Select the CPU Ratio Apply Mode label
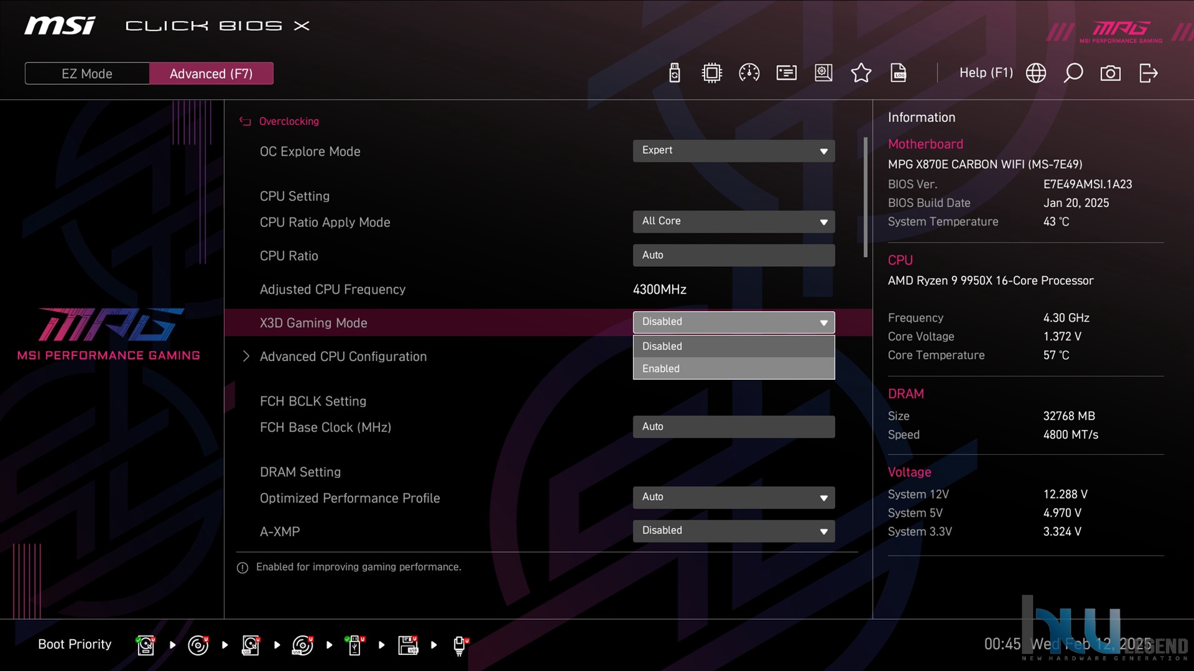Screen dimensions: 1194x671 pyautogui.click(x=325, y=222)
